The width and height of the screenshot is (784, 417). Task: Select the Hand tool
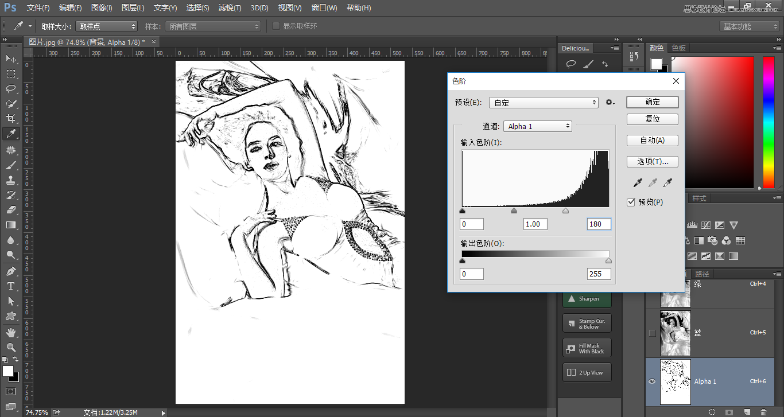tap(11, 333)
